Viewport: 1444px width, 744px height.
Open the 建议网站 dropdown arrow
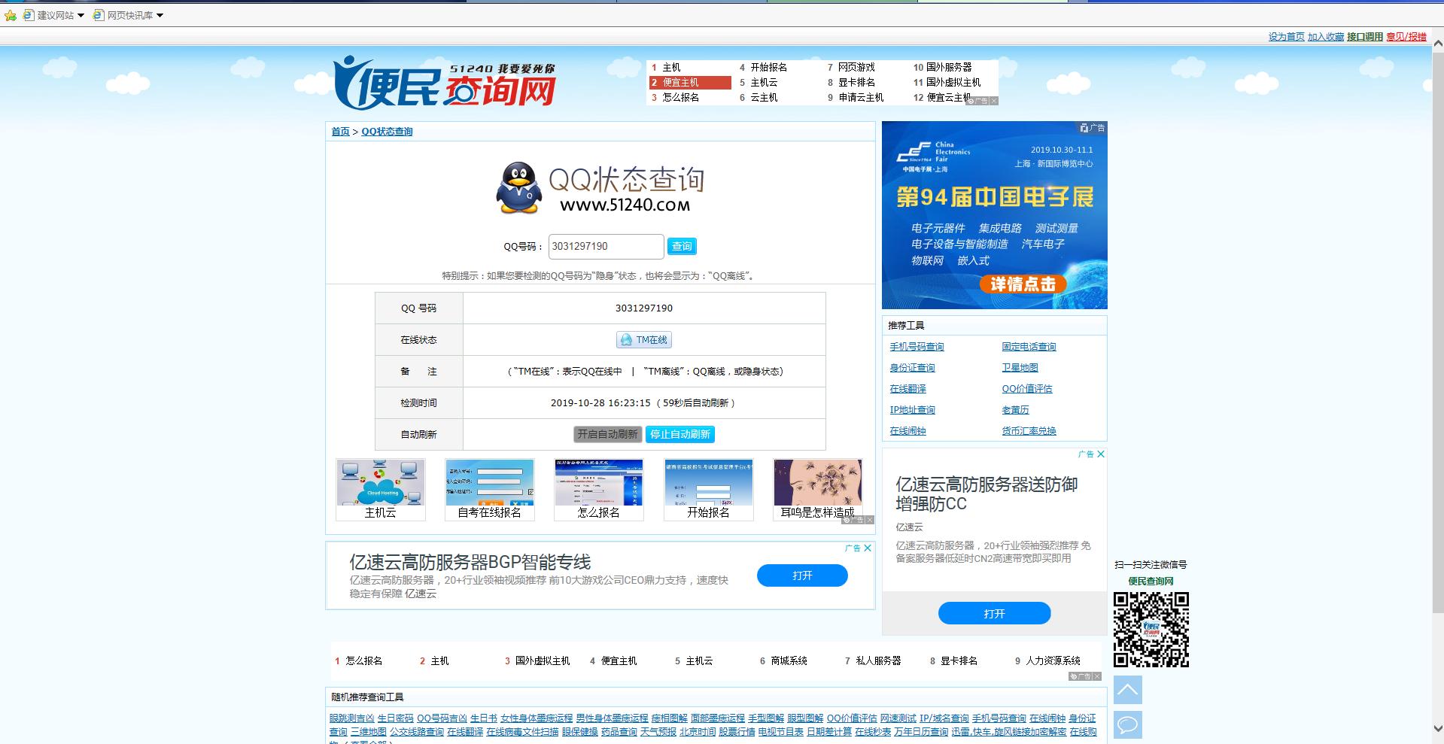tap(81, 15)
